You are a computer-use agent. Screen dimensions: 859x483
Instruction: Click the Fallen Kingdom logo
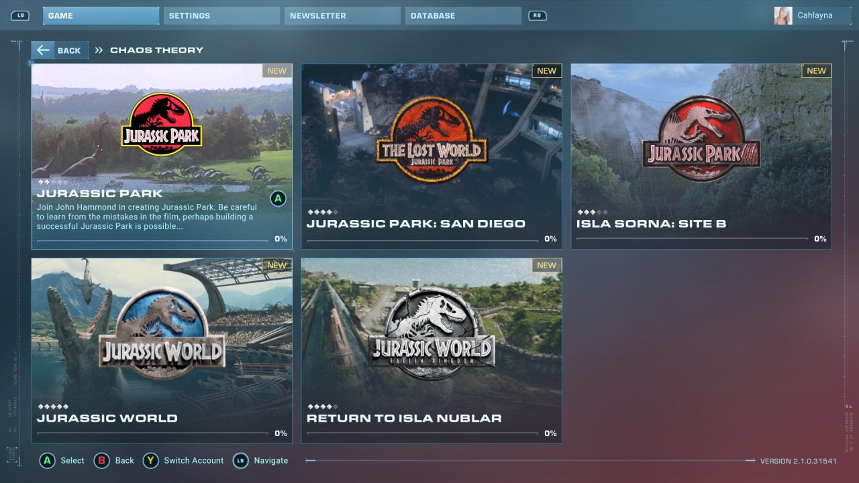[432, 333]
